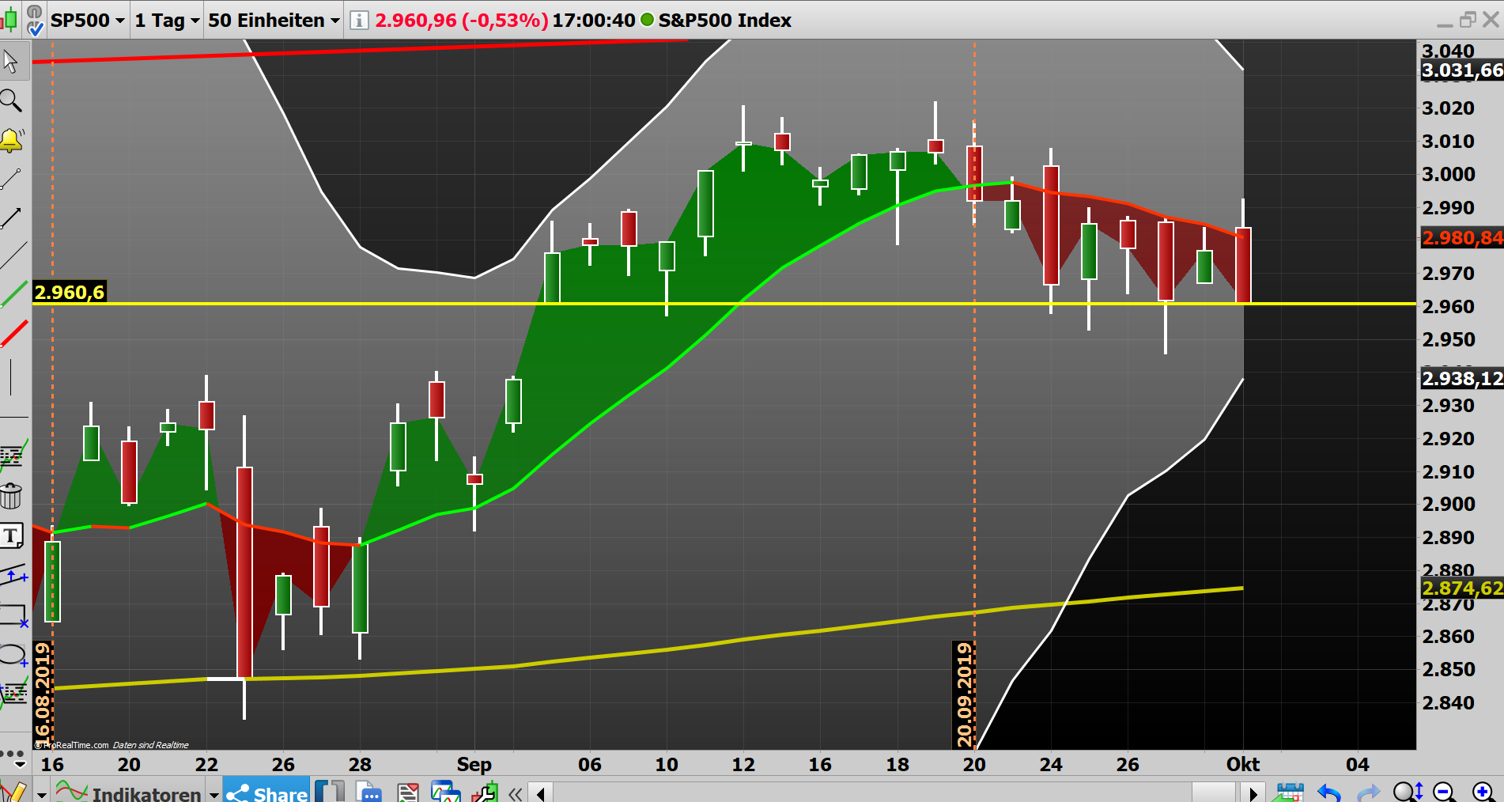Open the SP500 instrument dropdown

pos(87,20)
